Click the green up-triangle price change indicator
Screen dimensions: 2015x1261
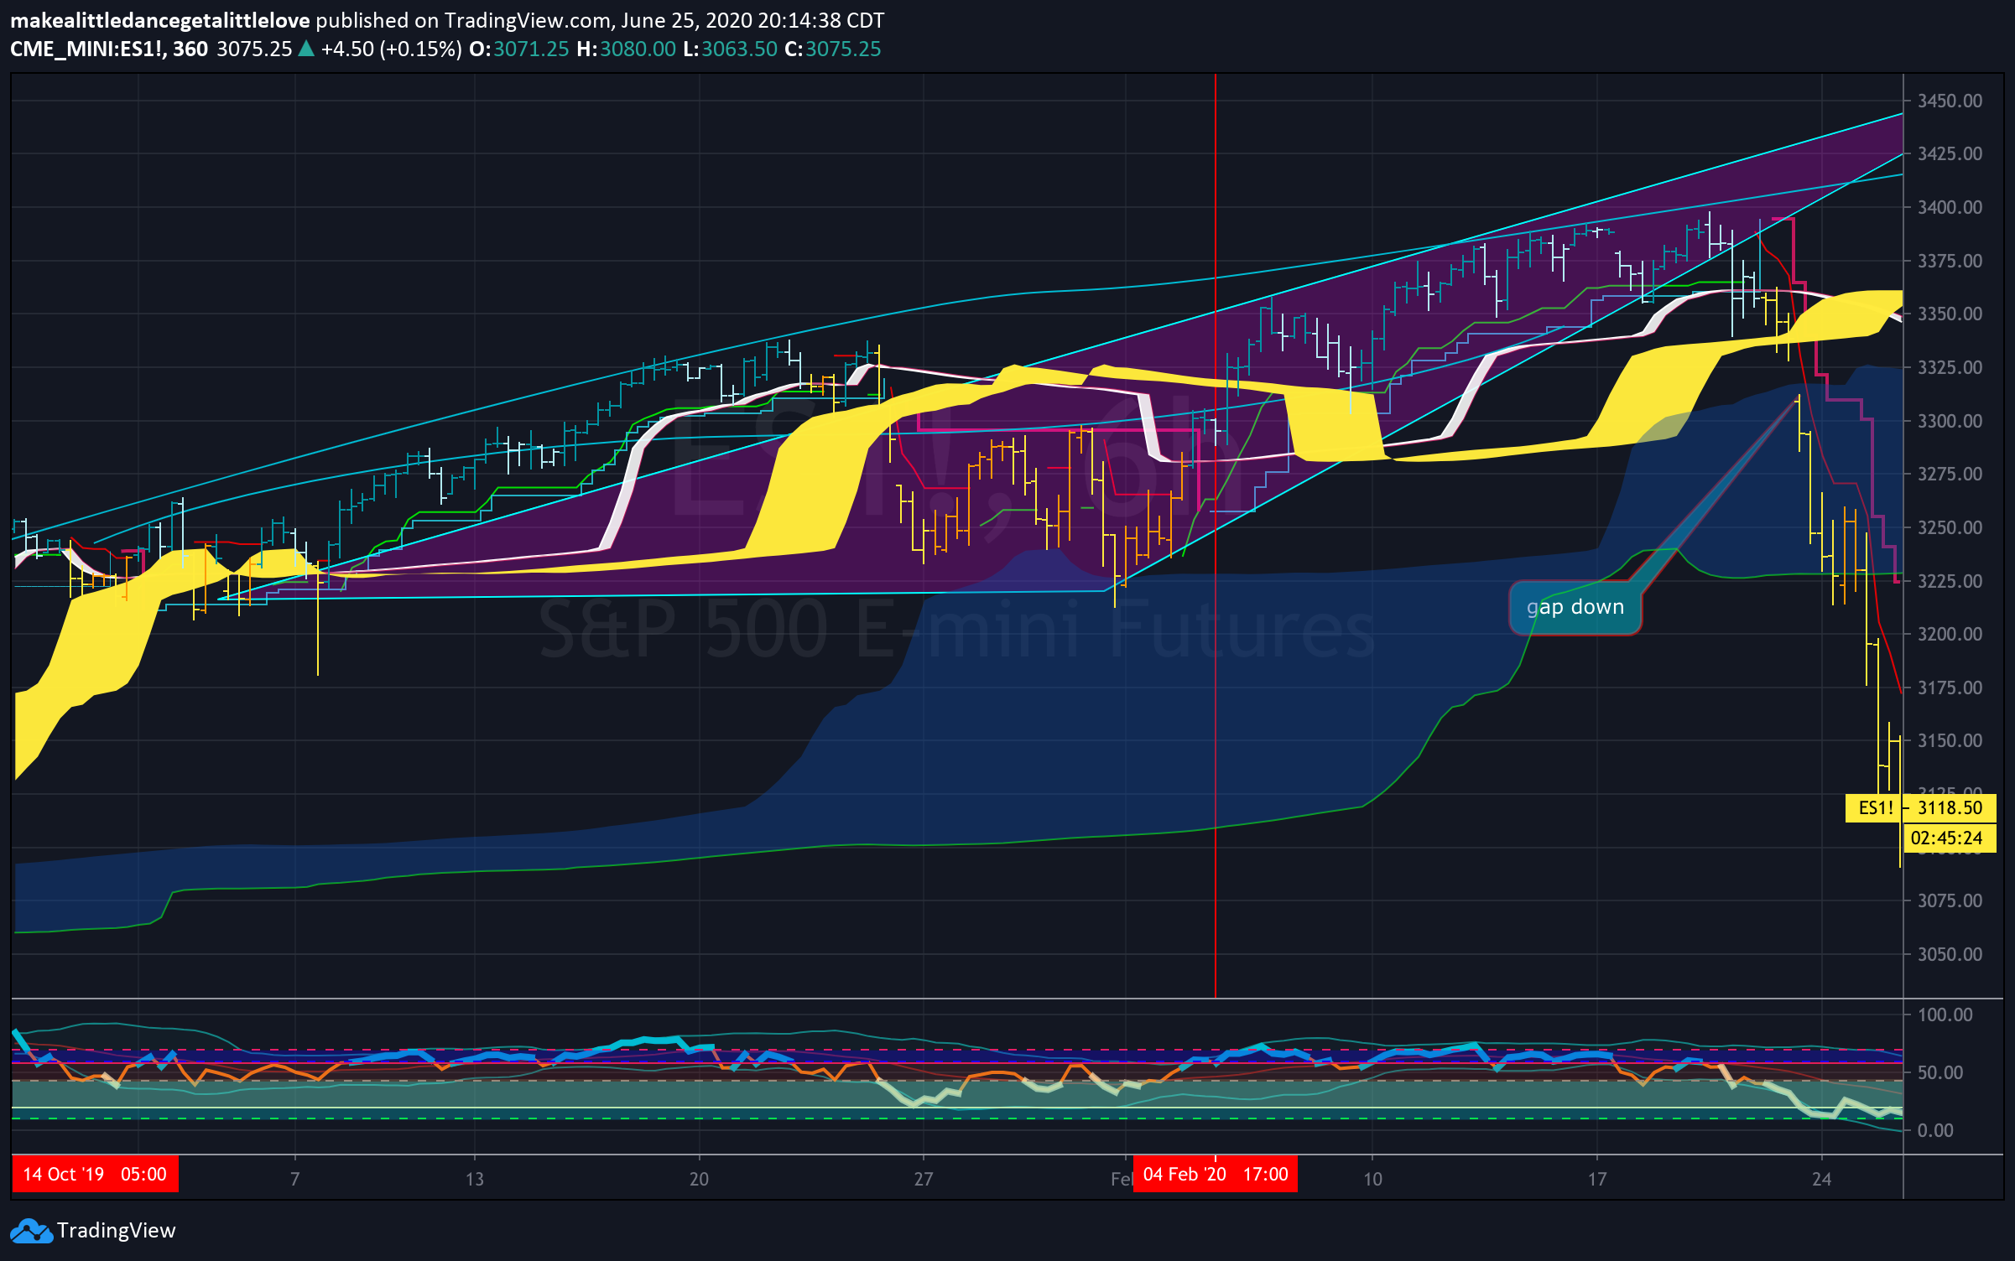point(306,49)
